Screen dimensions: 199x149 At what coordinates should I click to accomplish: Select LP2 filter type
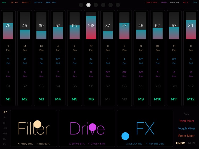(5, 112)
